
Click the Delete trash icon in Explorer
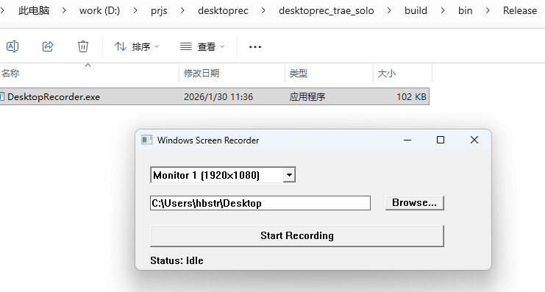tap(82, 46)
